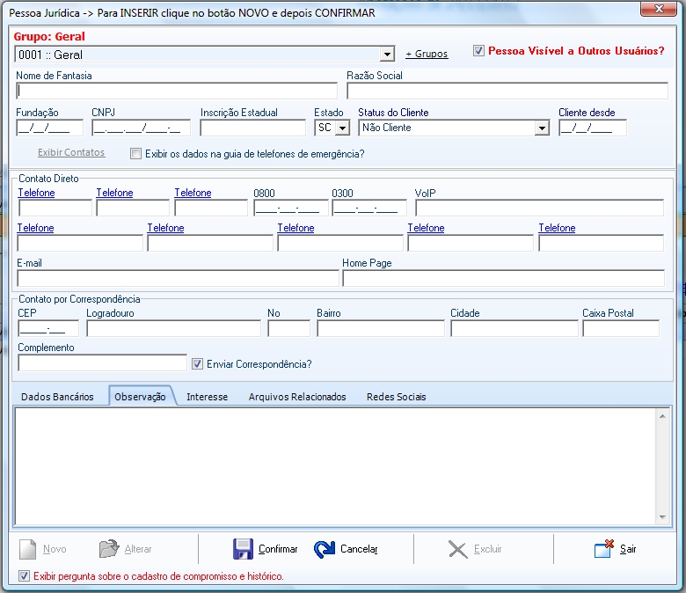Click the Novo blank page icon
The image size is (686, 593).
coord(27,549)
